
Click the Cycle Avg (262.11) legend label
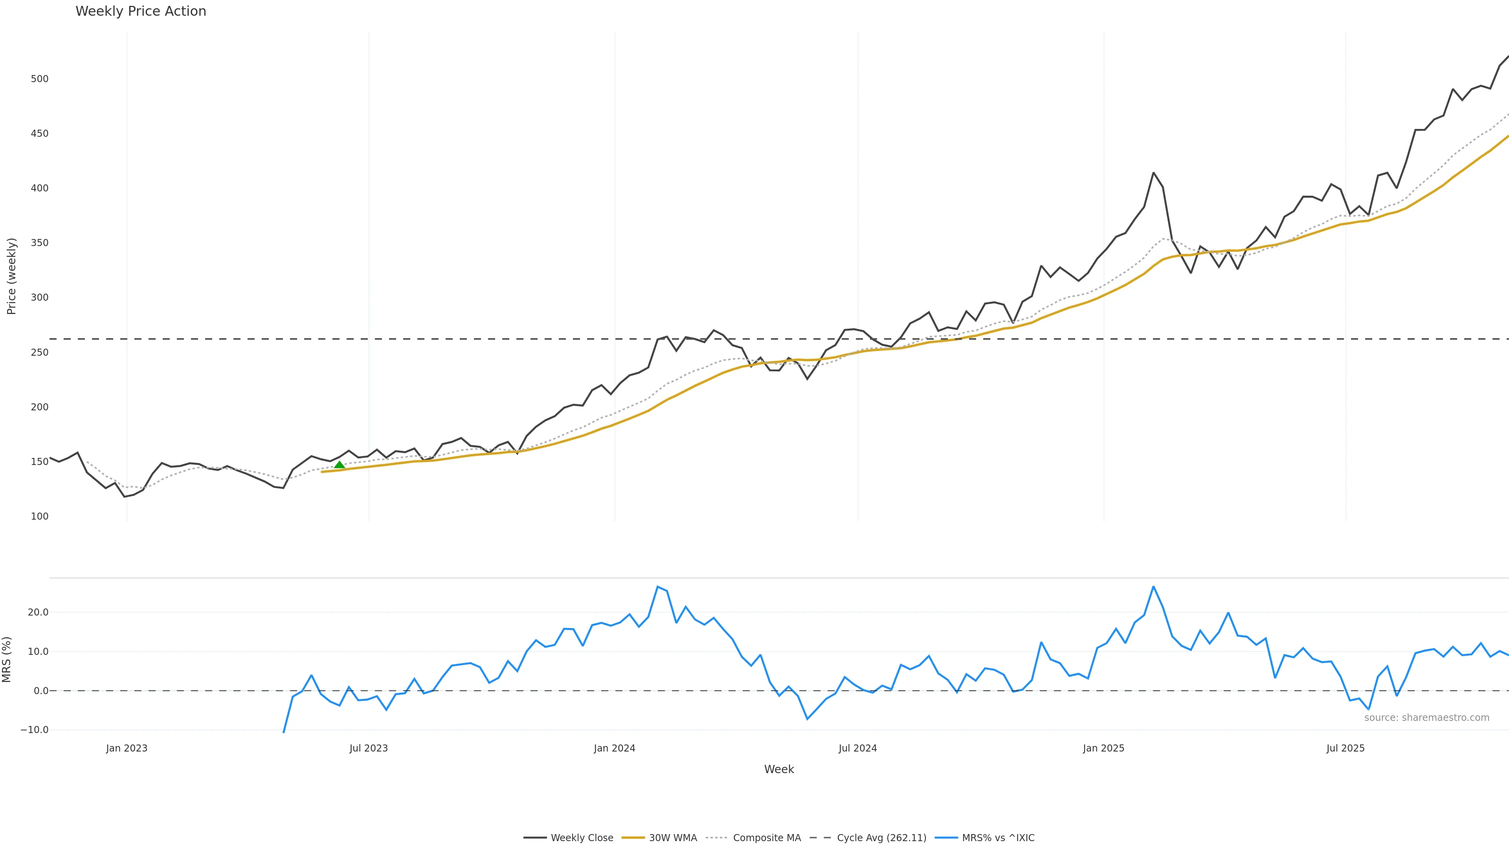(881, 838)
